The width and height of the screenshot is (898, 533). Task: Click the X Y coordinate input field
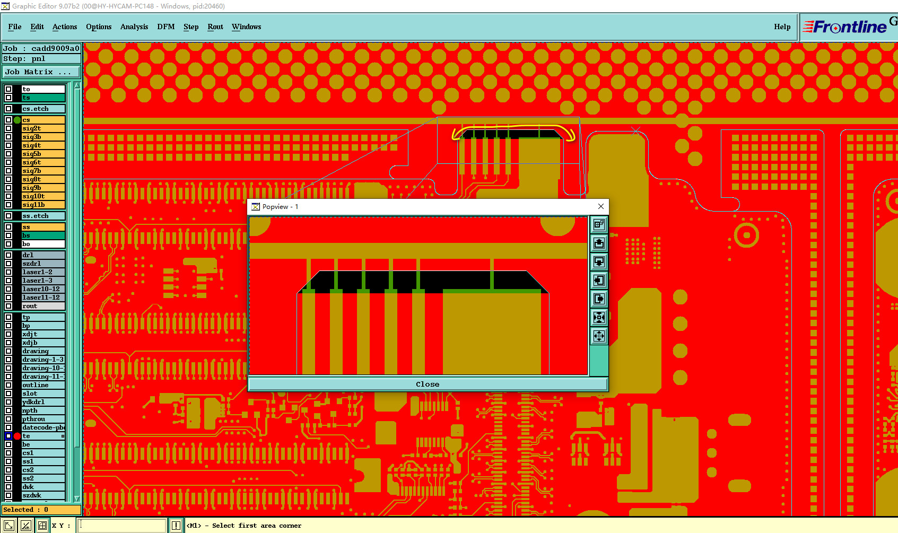click(122, 526)
